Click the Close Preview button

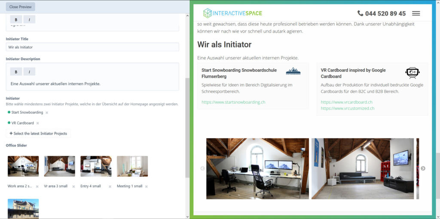point(21,7)
